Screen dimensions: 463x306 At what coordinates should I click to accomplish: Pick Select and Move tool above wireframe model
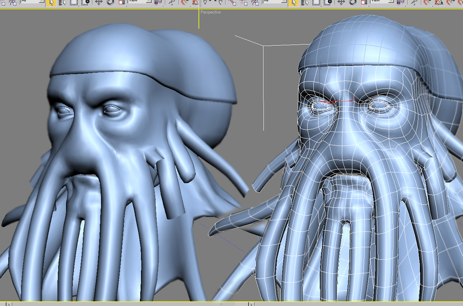(341, 2)
